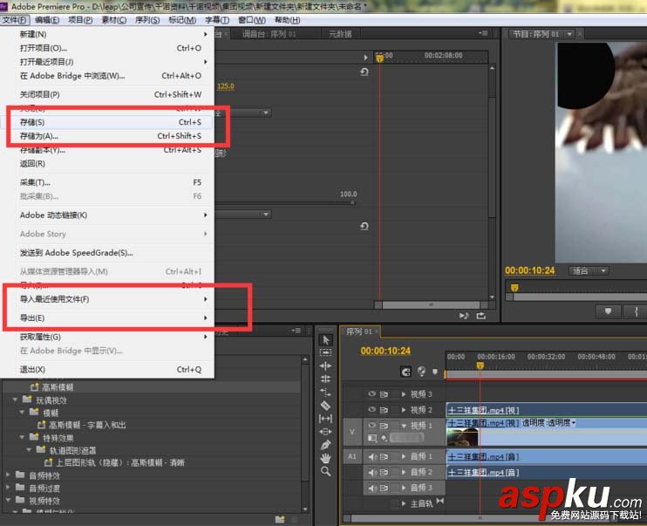Collapse the 玩偶视效 folder
647x526 pixels.
pyautogui.click(x=15, y=400)
